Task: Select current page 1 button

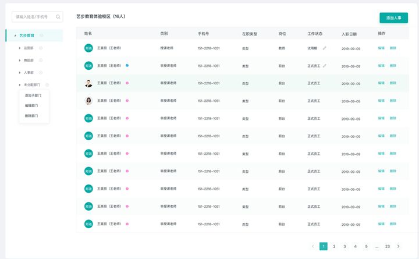Action: pyautogui.click(x=324, y=246)
